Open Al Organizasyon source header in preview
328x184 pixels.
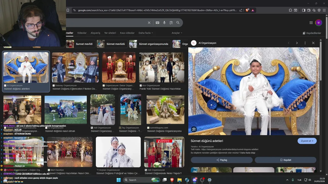tap(204, 43)
